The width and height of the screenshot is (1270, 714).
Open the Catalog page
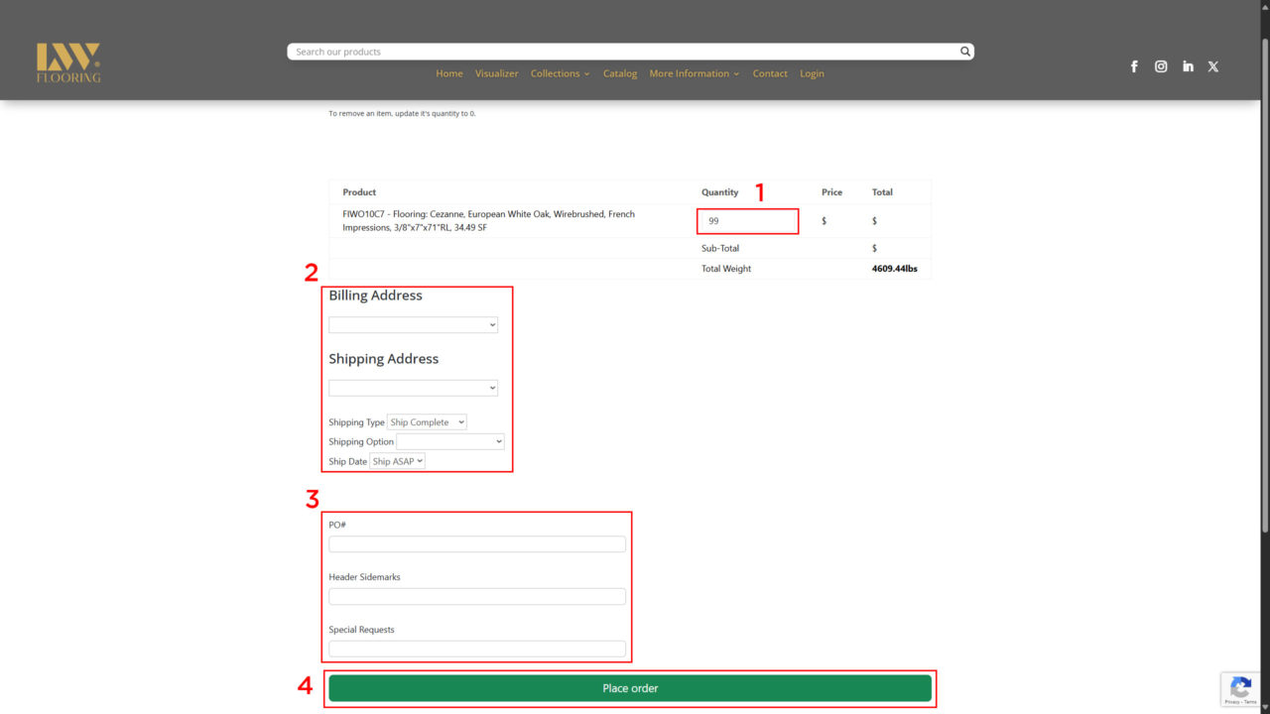click(620, 72)
